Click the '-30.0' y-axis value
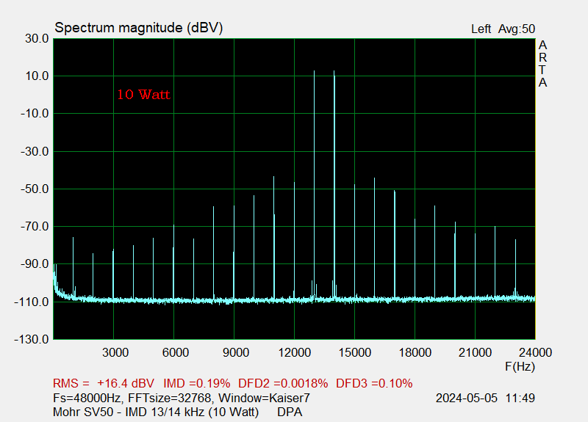 (x=35, y=152)
